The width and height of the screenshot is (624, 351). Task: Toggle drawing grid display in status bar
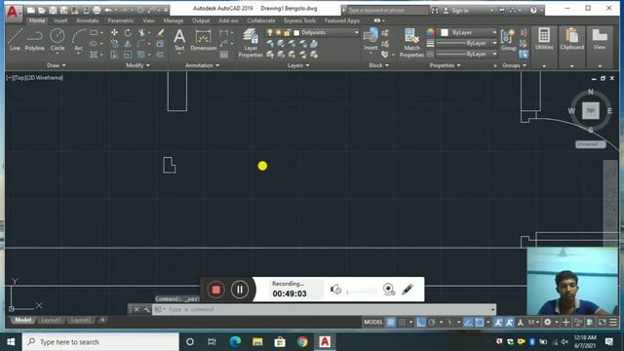(x=391, y=322)
